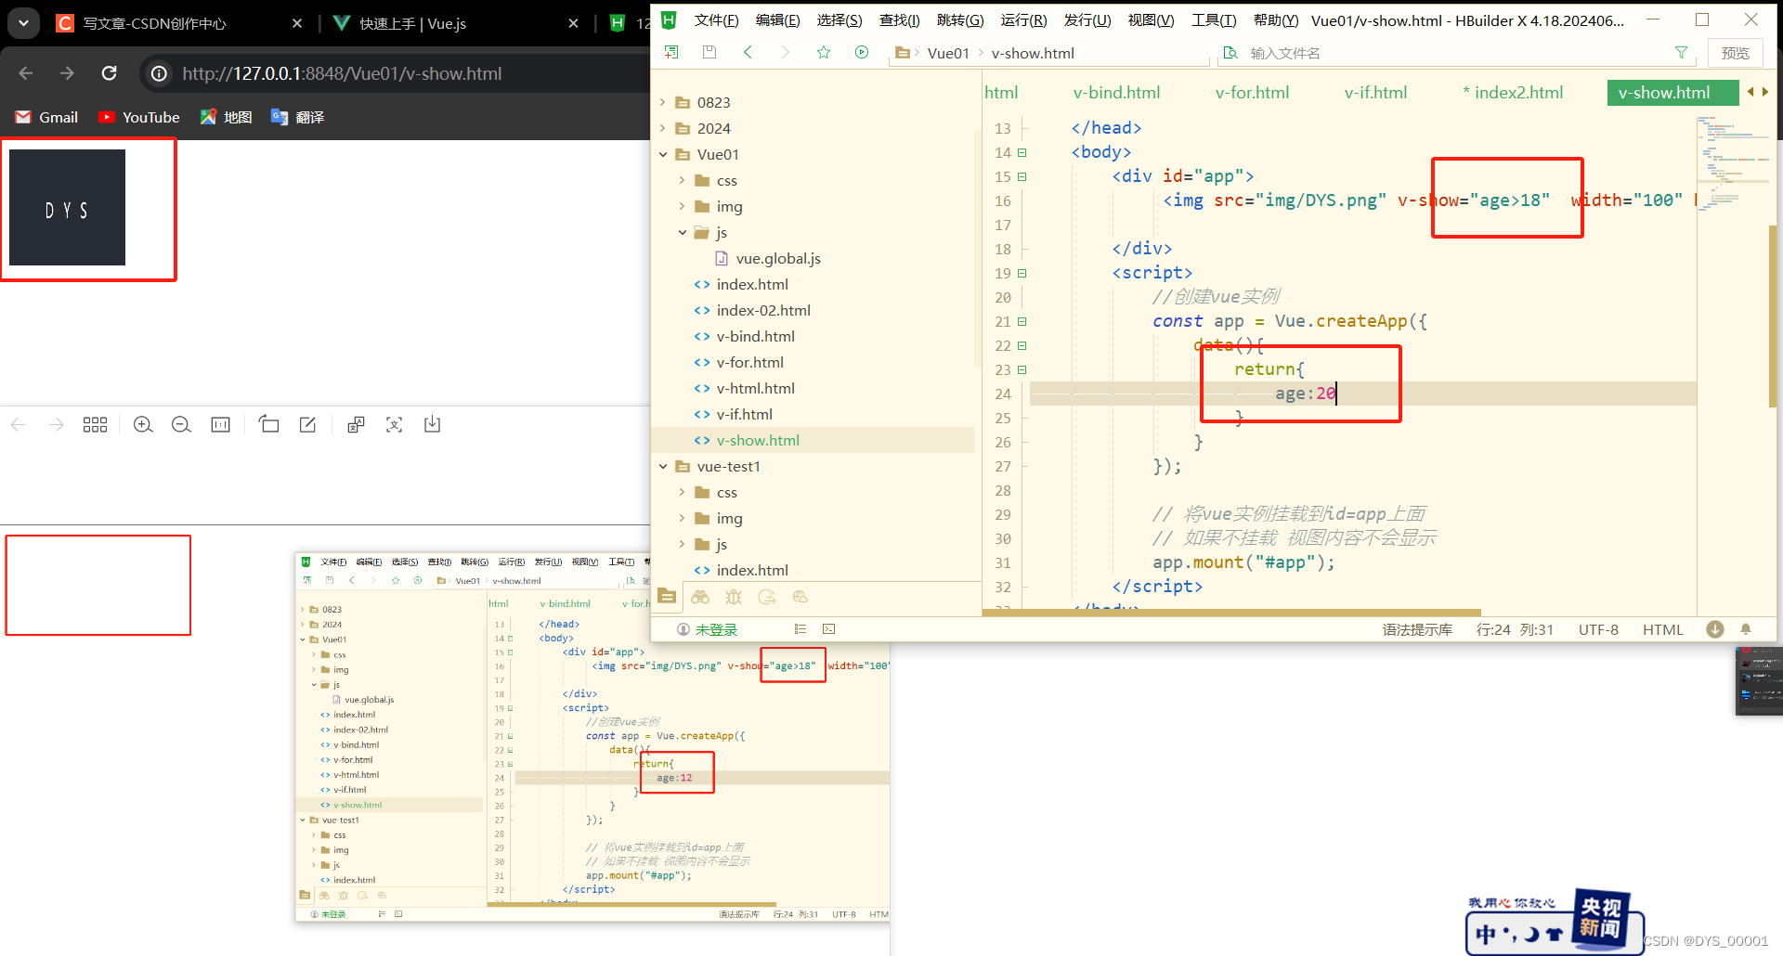This screenshot has width=1783, height=956.
Task: Open the Gmail bookmark
Action: click(x=47, y=117)
